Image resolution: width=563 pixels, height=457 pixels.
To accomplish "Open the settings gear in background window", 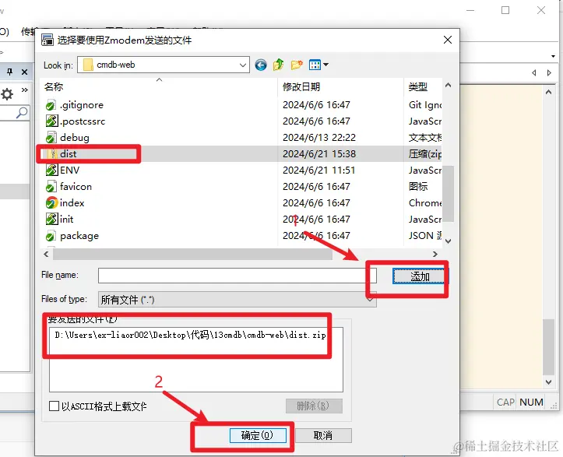I will tap(7, 94).
